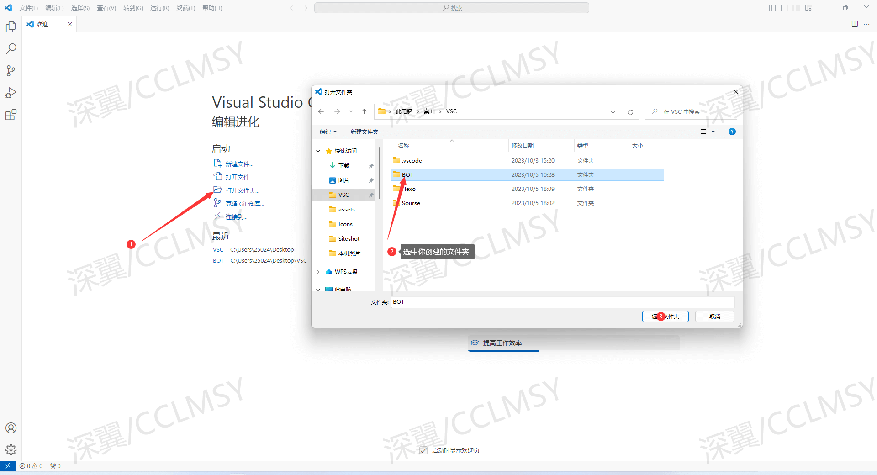Viewport: 877px width, 475px height.
Task: Sort by the modified date column header
Action: [x=541, y=146]
